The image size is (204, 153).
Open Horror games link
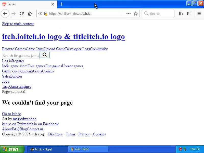(73, 66)
